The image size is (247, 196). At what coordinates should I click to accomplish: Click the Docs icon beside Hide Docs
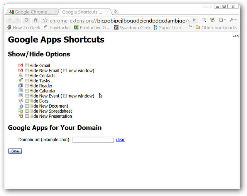pos(20,100)
